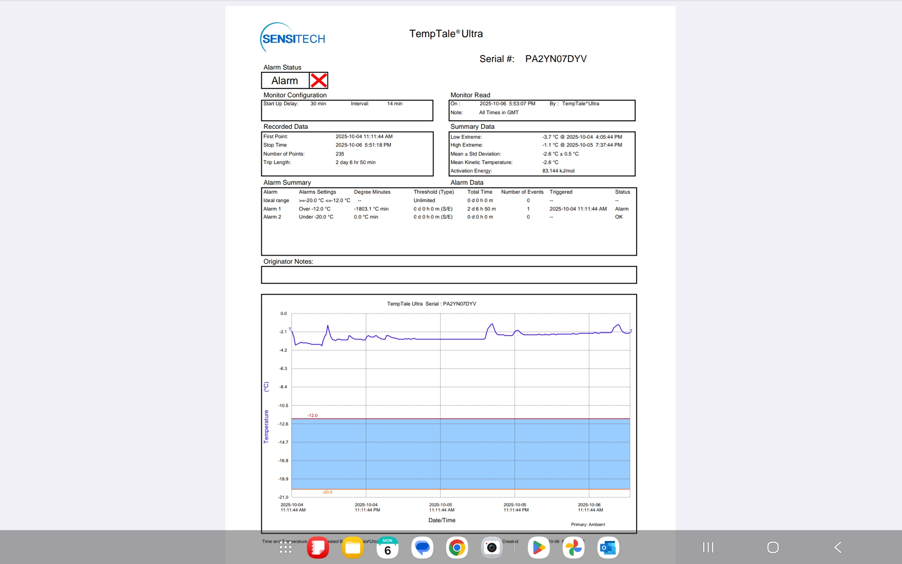The image size is (902, 564).
Task: Click the red X alarm status indicator
Action: [x=319, y=80]
